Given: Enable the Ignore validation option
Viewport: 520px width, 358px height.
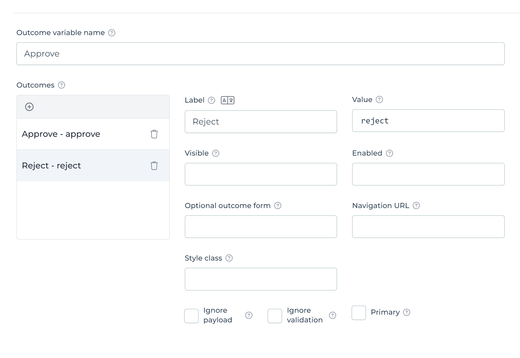Looking at the screenshot, I should click(275, 316).
